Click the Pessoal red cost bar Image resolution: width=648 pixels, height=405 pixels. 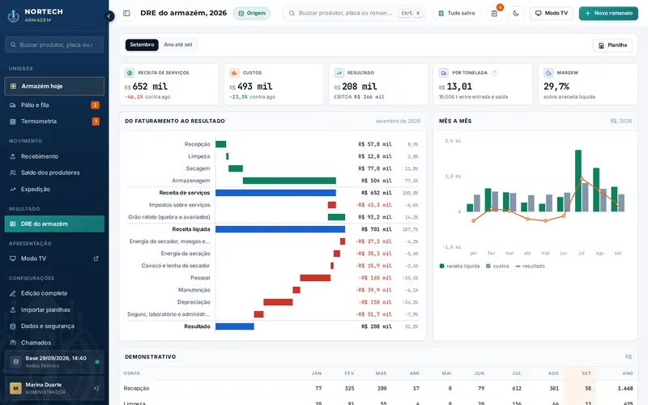click(x=315, y=278)
